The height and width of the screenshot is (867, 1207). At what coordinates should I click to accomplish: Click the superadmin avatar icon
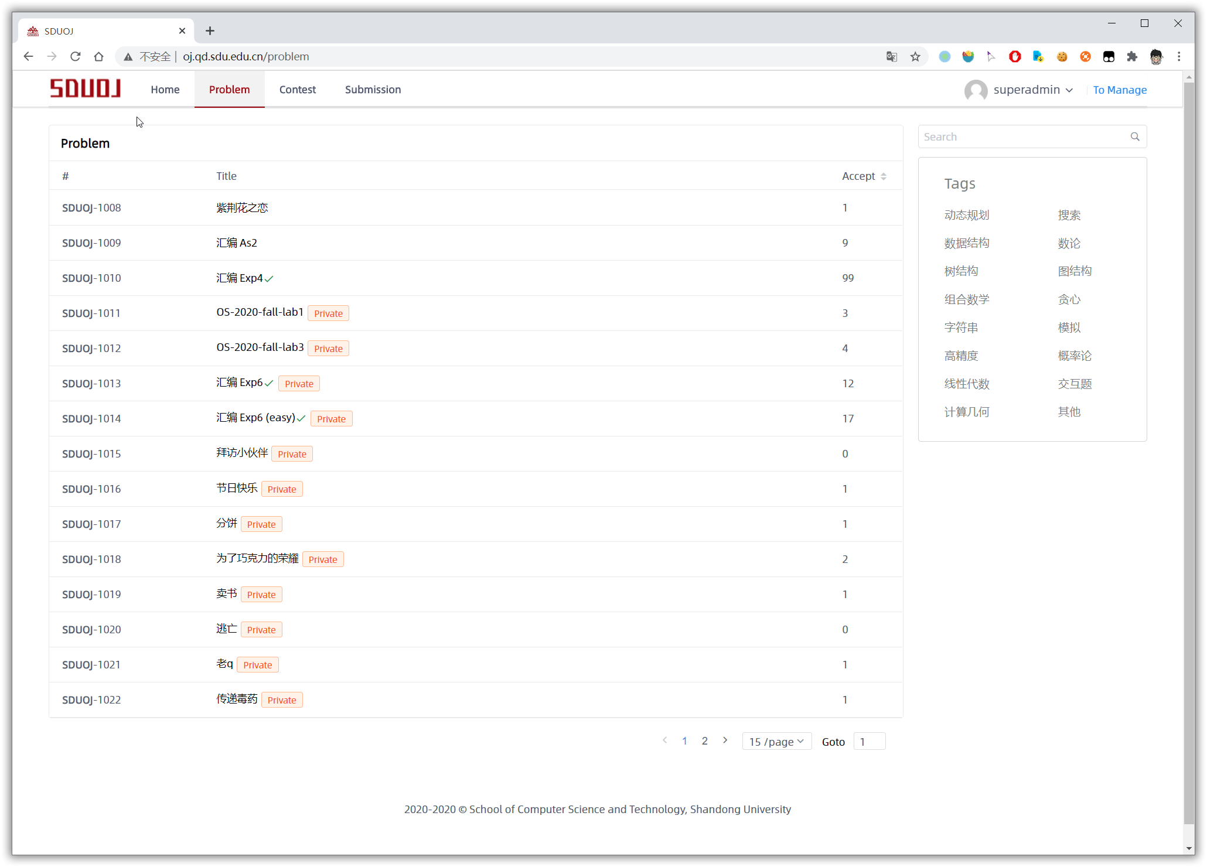[976, 90]
